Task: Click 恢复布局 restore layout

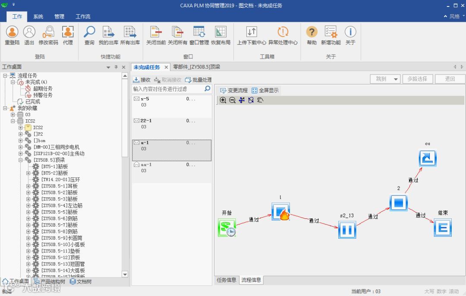Action: (x=220, y=35)
